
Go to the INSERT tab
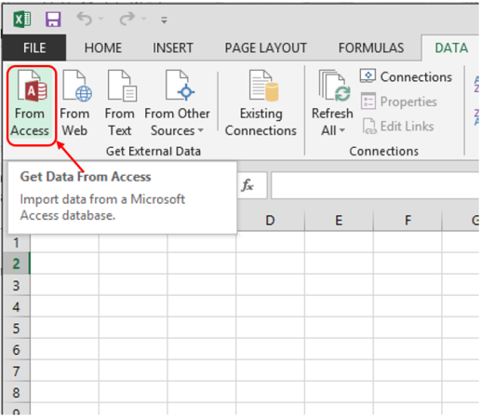click(173, 47)
